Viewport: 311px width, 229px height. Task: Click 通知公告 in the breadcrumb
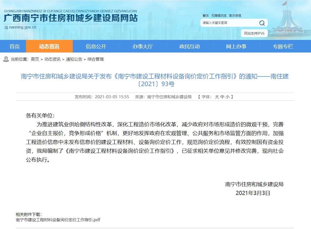click(74, 59)
